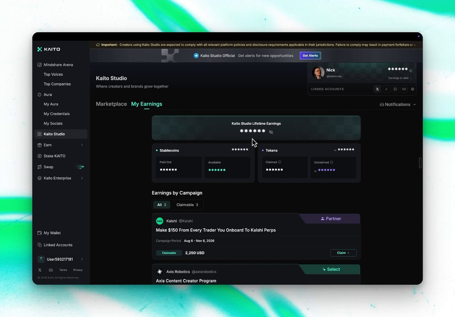Link a TikTok account via its icon

point(386,89)
